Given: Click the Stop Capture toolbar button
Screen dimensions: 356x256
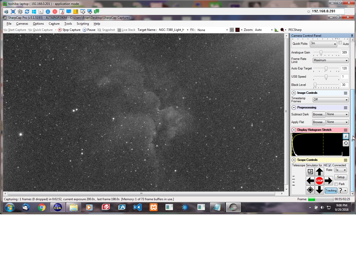Looking at the screenshot, I should pos(69,30).
